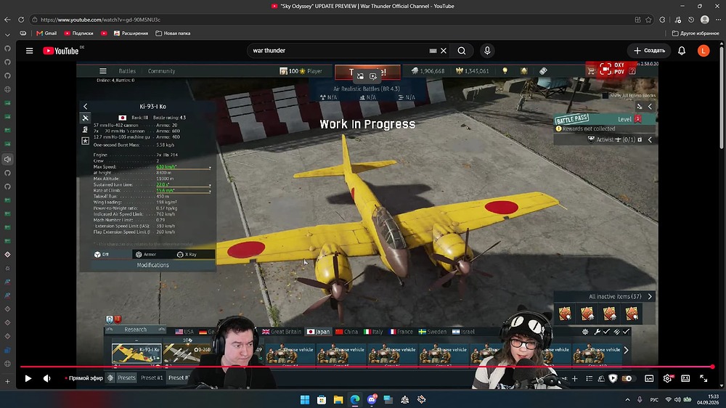Viewport: 726px width, 408px height.
Task: Select the USA nation tab
Action: pos(184,332)
